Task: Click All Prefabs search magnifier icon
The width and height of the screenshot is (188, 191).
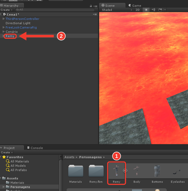Action: tap(8, 170)
